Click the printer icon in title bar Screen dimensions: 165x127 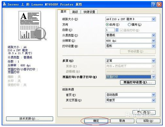tap(5, 5)
